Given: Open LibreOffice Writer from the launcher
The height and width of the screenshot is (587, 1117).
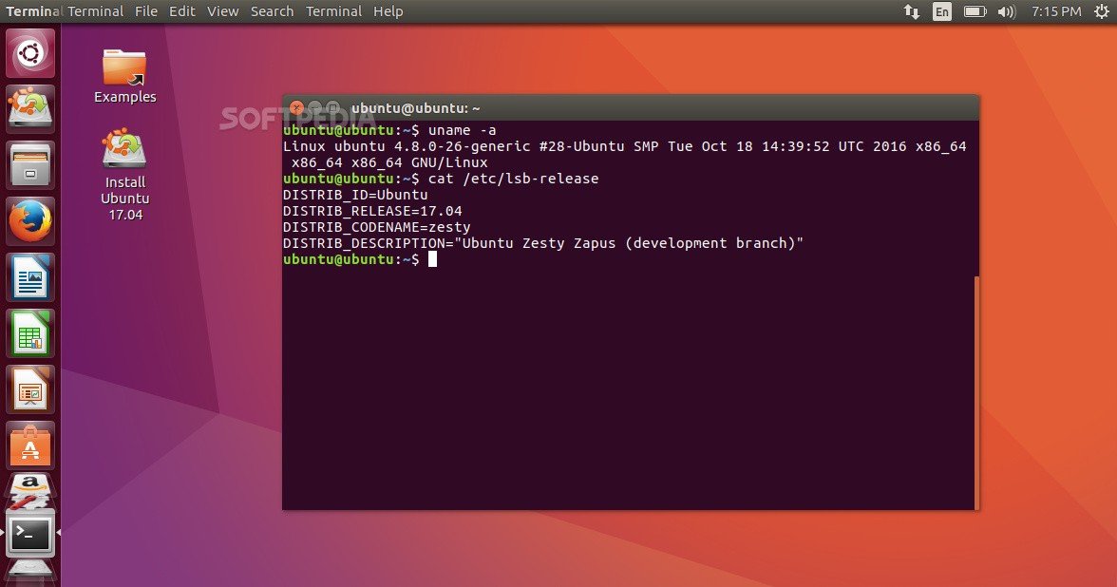Looking at the screenshot, I should tap(30, 277).
